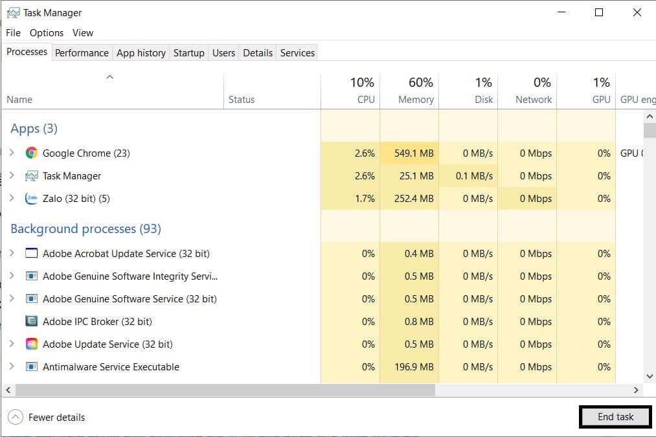Screen dimensions: 656x437
Task: Click the 0.8 MB memory cell
Action: click(x=409, y=322)
